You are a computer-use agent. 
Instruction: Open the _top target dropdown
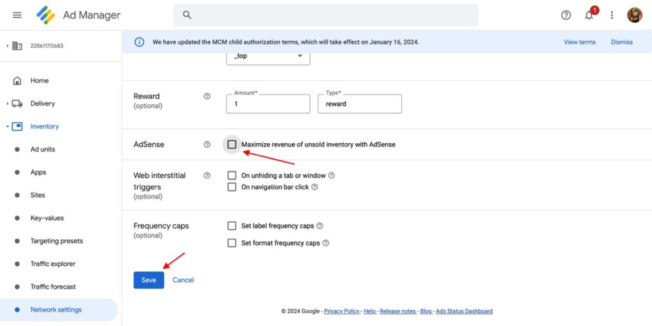click(x=268, y=57)
